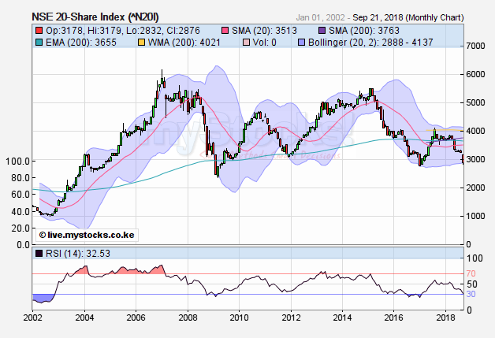Click the 6000 price axis label
This screenshot has height=338, width=495.
click(477, 75)
